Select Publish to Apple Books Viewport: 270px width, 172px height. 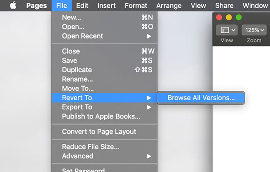[101, 116]
